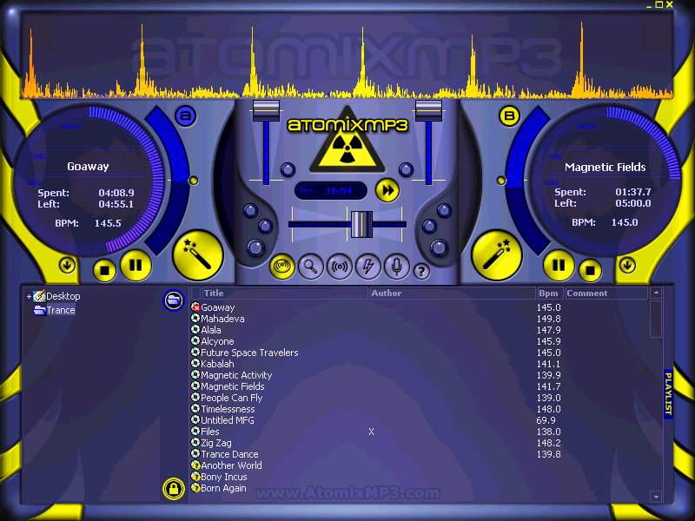Sort tracks by the Title column header
This screenshot has width=695, height=521.
(x=285, y=293)
